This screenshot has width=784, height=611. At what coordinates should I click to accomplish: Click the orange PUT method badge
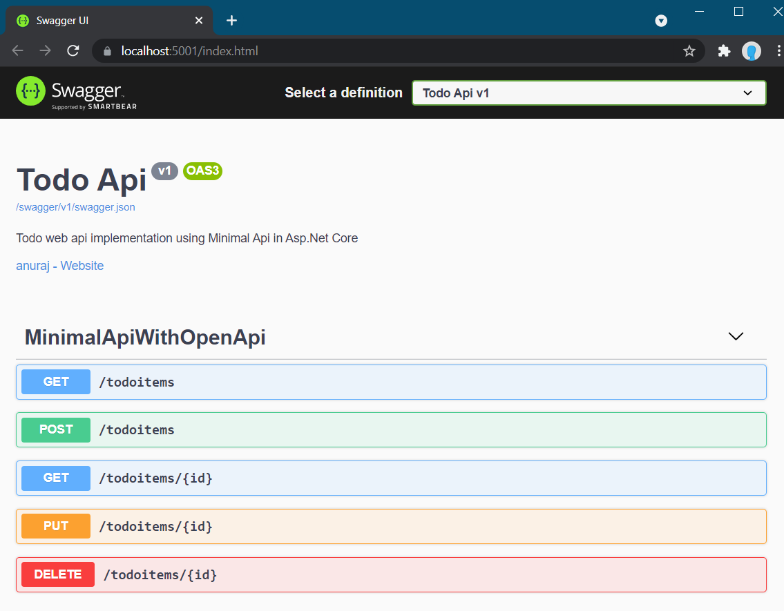[56, 526]
